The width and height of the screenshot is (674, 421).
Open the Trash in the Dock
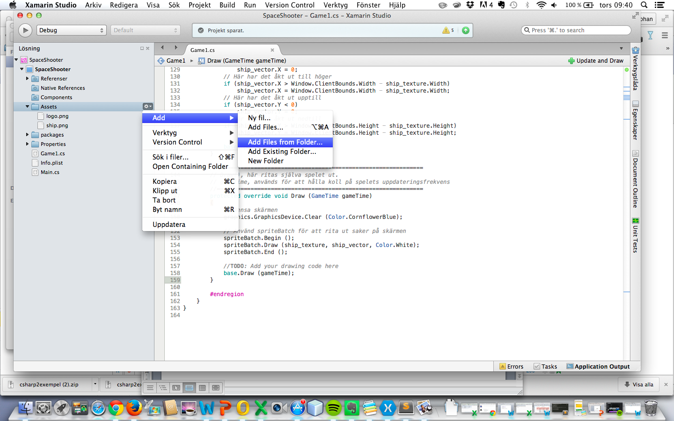(x=651, y=408)
